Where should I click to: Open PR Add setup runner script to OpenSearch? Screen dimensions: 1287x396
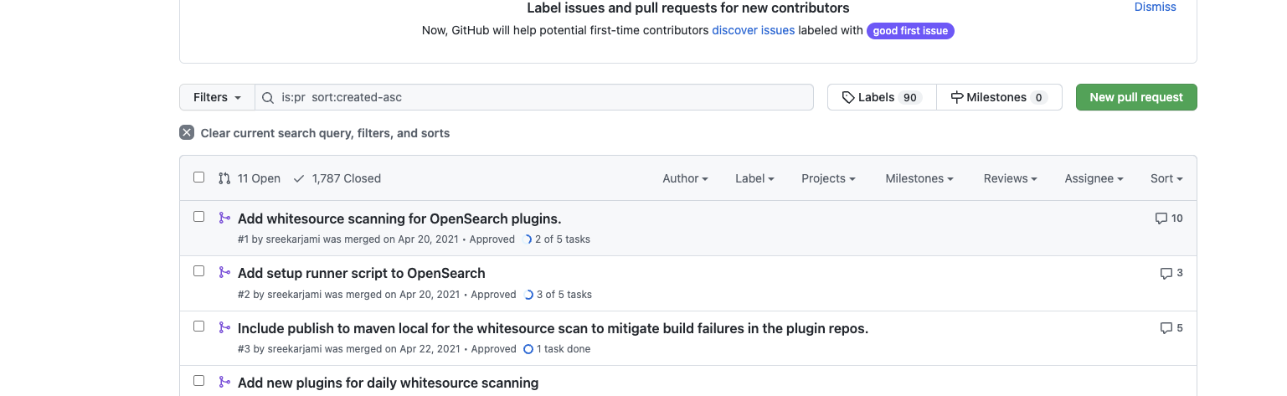pos(362,274)
